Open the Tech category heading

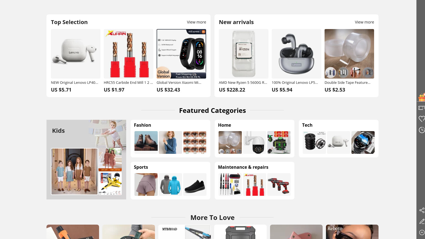coord(307,125)
